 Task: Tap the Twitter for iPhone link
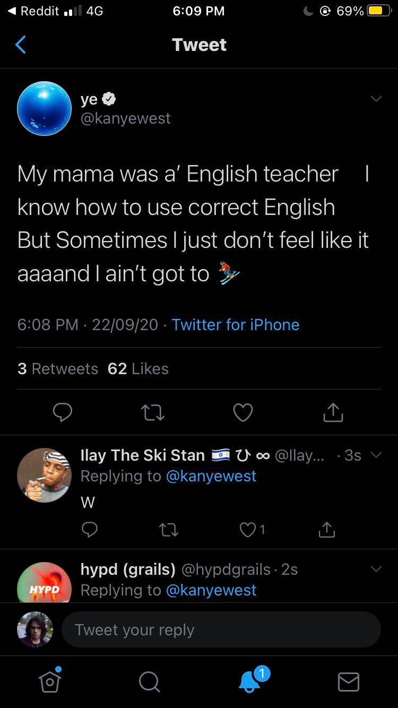tap(235, 324)
